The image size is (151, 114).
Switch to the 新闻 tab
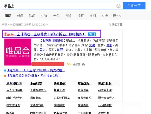point(20,16)
